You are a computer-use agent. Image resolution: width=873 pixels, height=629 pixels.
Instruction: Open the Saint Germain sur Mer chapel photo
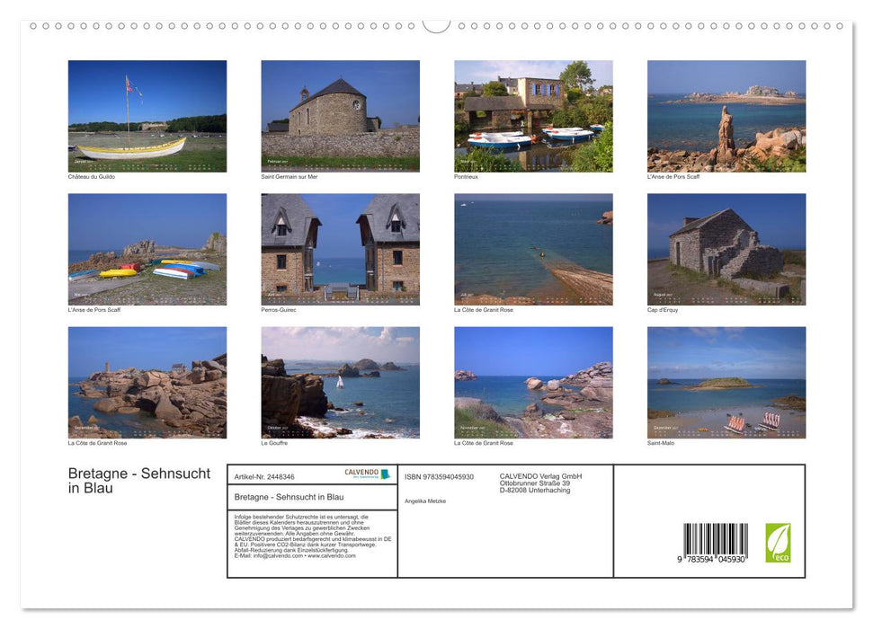click(340, 116)
